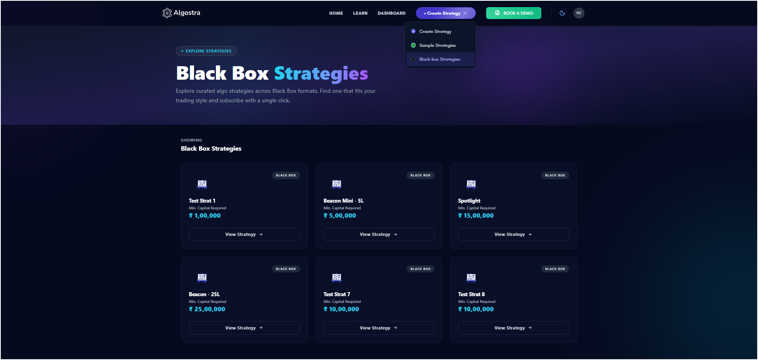Click the Black Box tag on Test Strat 1

(x=286, y=175)
